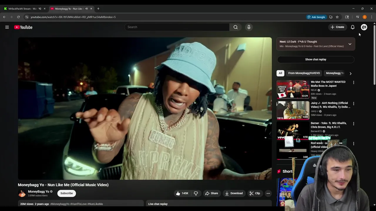Image resolution: width=376 pixels, height=211 pixels.
Task: Open Chrome profile avatar Z
Action: (365, 17)
